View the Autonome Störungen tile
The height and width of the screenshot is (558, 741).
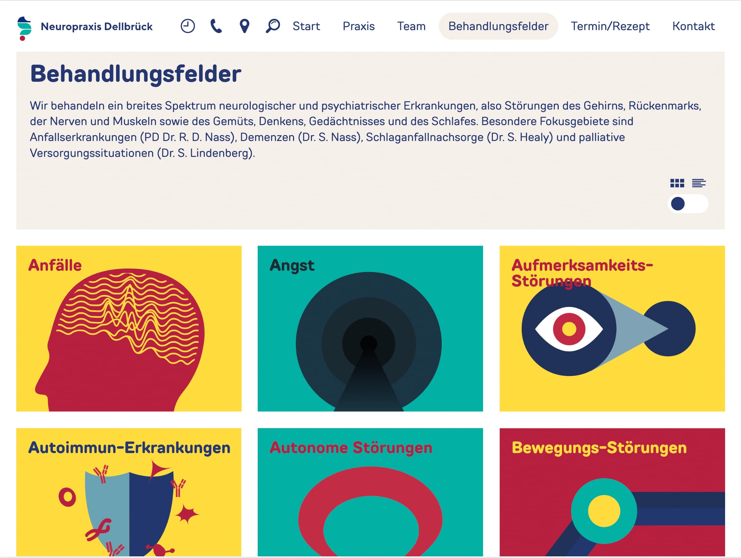(370, 492)
